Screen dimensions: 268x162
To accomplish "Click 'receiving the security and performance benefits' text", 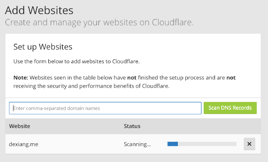I will (x=74, y=86).
